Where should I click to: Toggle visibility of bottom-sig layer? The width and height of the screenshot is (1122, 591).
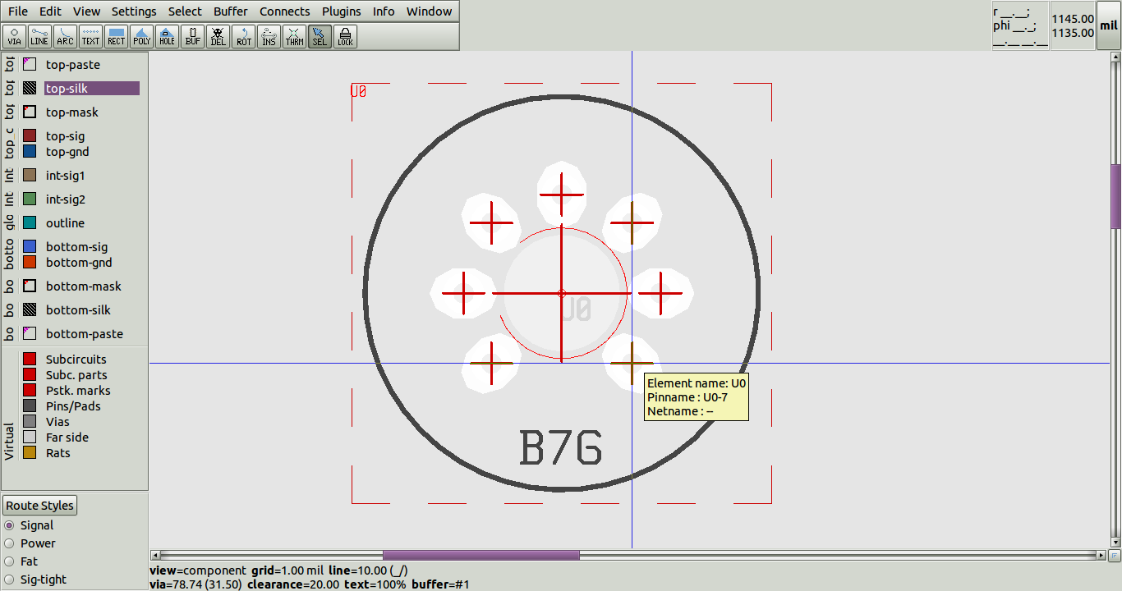point(30,247)
